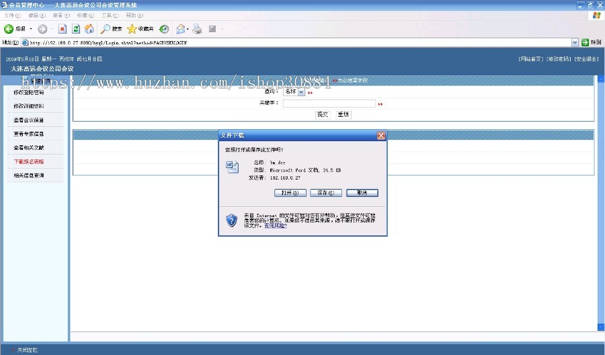The width and height of the screenshot is (605, 355).
Task: Click the IE page icon in the title bar
Action: (x=5, y=5)
